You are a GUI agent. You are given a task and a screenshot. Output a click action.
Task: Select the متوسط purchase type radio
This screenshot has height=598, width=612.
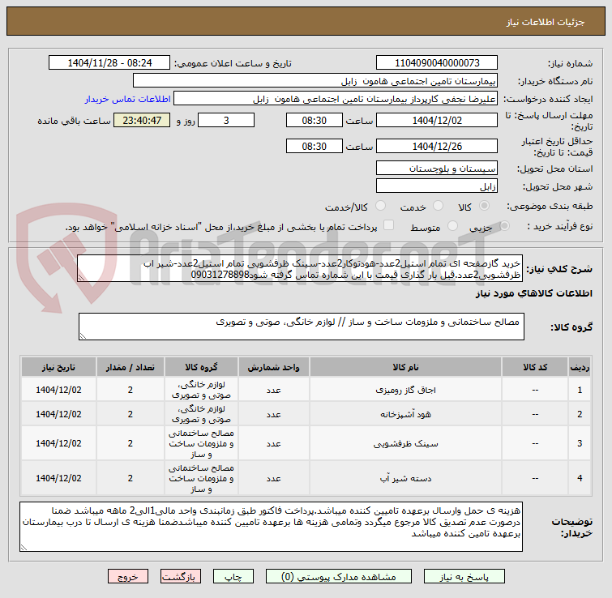point(452,225)
